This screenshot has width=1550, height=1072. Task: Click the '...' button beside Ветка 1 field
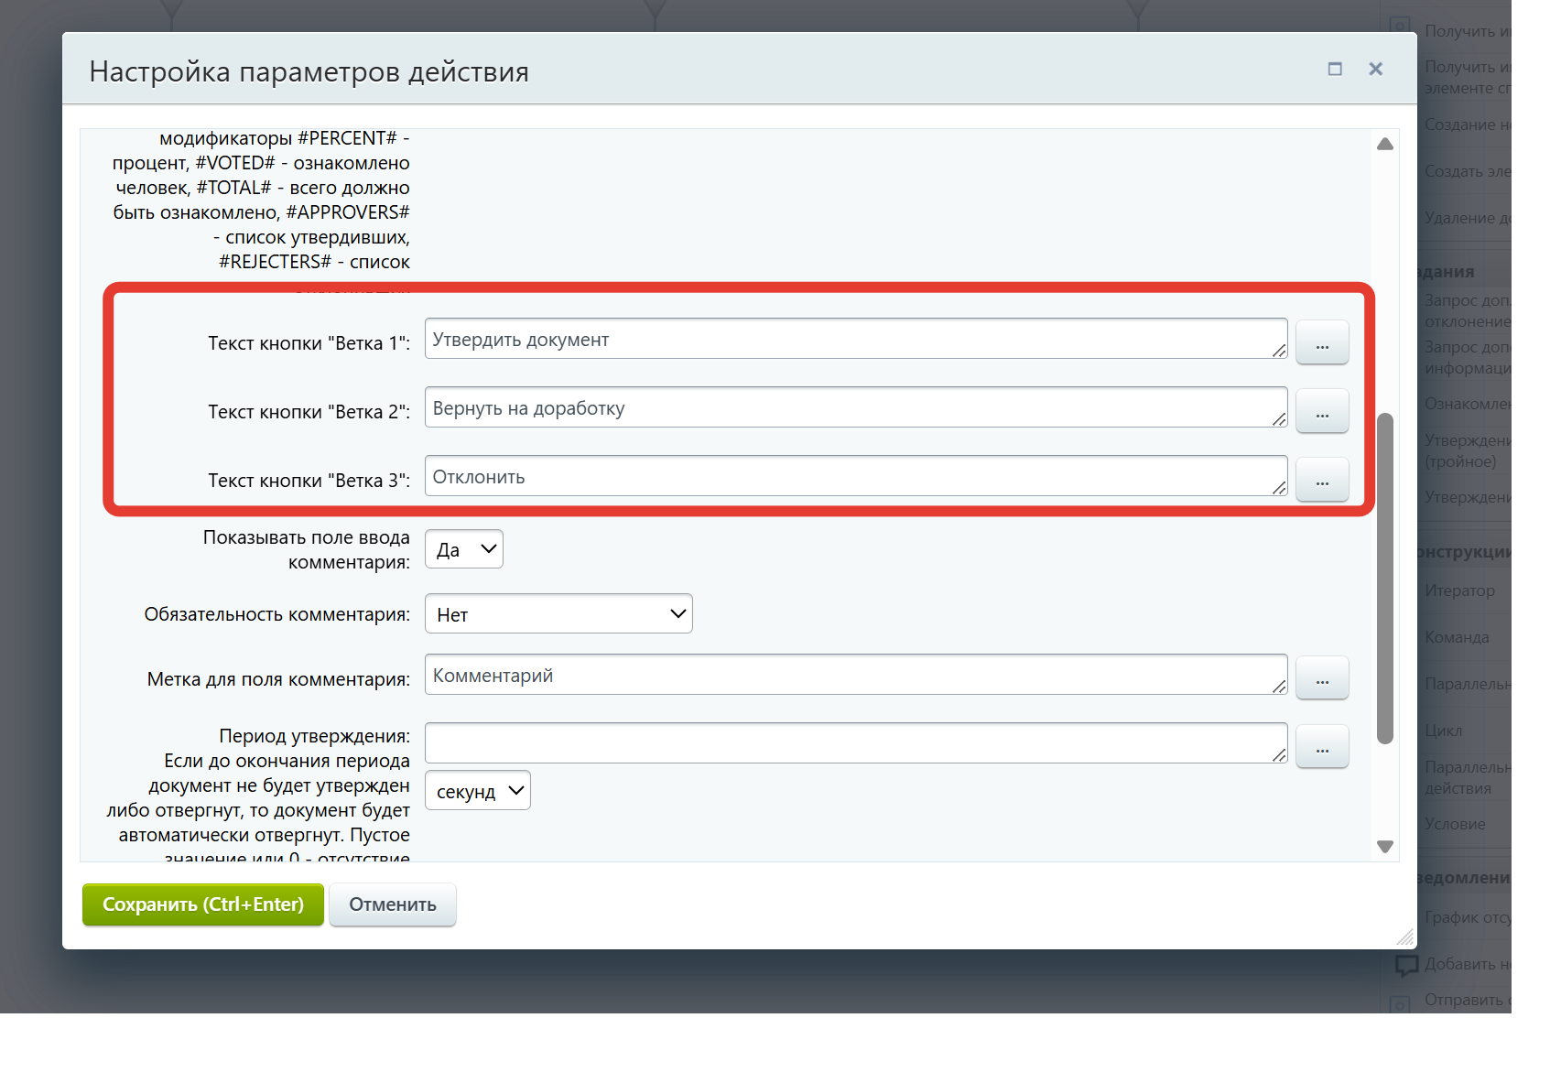pyautogui.click(x=1321, y=342)
